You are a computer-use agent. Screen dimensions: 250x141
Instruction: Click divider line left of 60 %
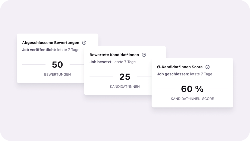(166, 89)
